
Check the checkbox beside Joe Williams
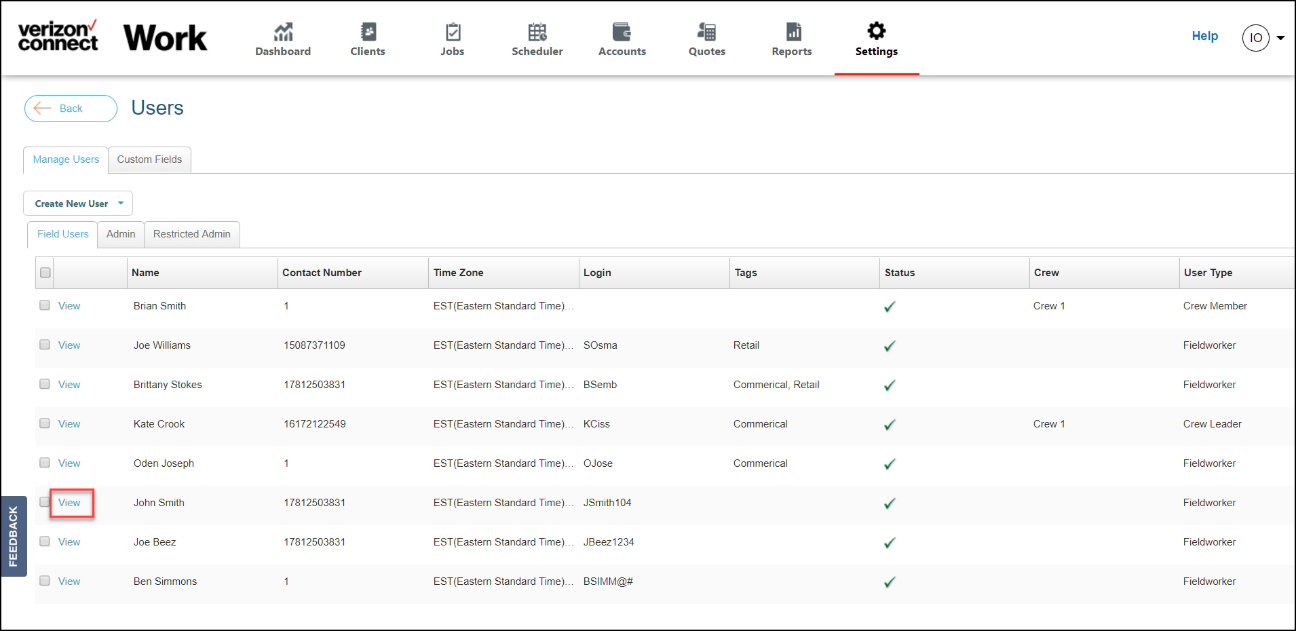[45, 345]
